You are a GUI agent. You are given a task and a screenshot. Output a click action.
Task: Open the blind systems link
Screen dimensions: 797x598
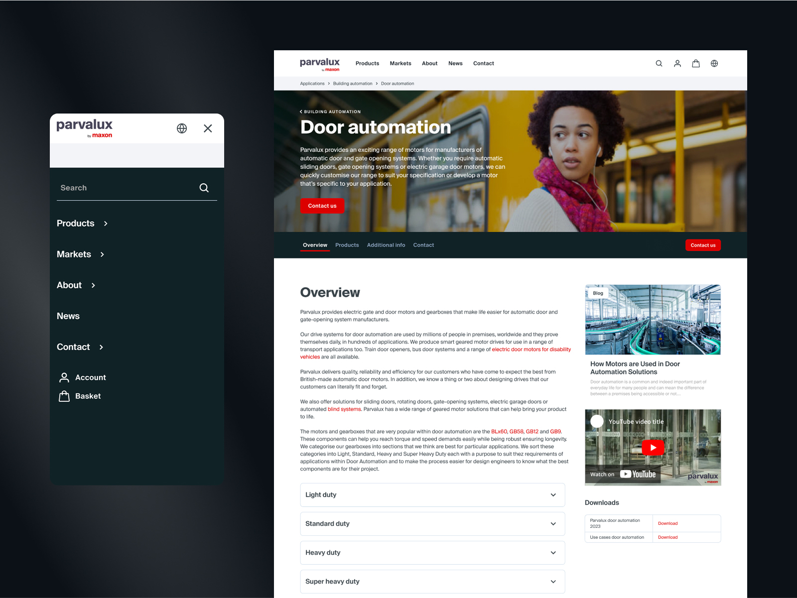[344, 409]
